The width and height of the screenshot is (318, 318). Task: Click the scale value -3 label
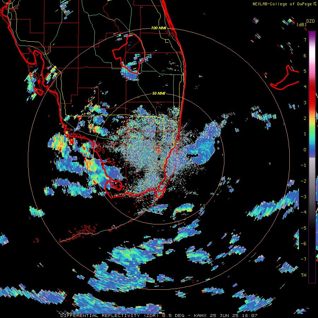(304, 197)
